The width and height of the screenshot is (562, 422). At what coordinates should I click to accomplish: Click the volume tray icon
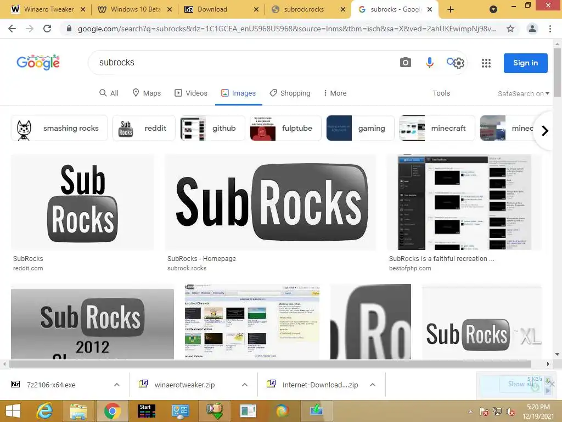pyautogui.click(x=510, y=412)
